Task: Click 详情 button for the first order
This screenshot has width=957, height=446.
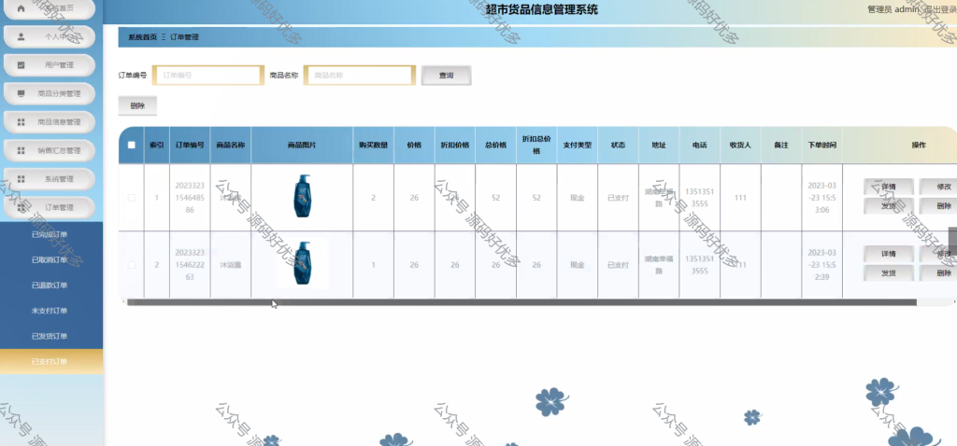Action: click(x=889, y=187)
